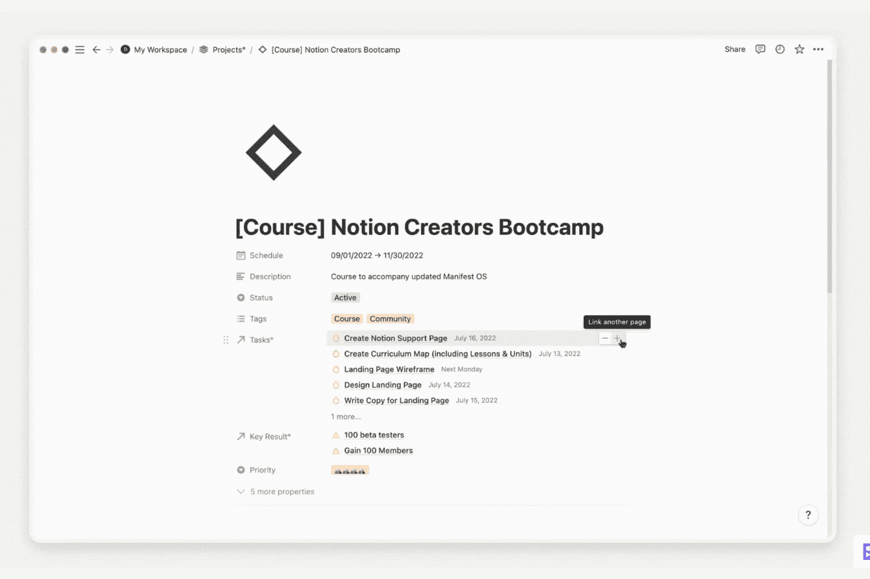
Task: Open the Gain 100 Members key result
Action: [378, 451]
